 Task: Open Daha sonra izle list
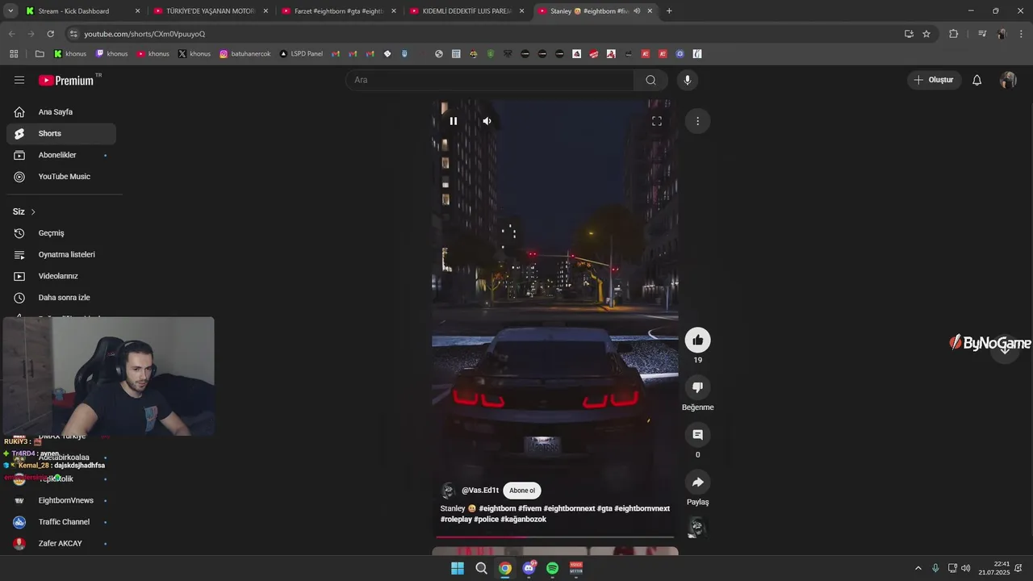61,298
